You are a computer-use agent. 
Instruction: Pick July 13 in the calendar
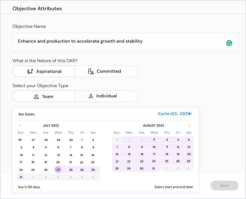(x=58, y=155)
